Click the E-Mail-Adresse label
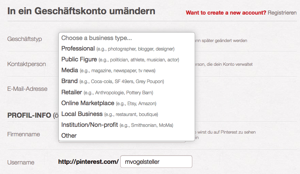The image size is (300, 174). pos(28,89)
